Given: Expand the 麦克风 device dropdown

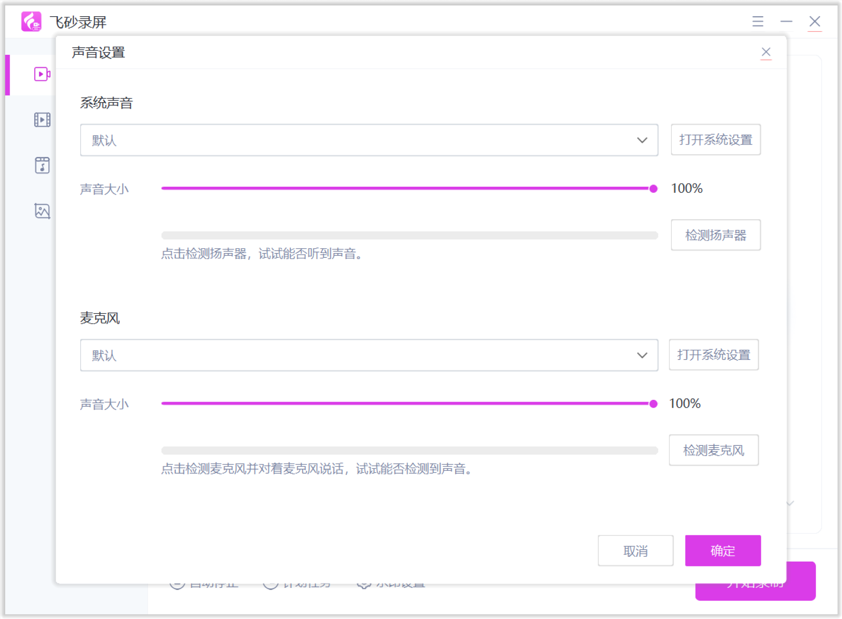Looking at the screenshot, I should (369, 355).
